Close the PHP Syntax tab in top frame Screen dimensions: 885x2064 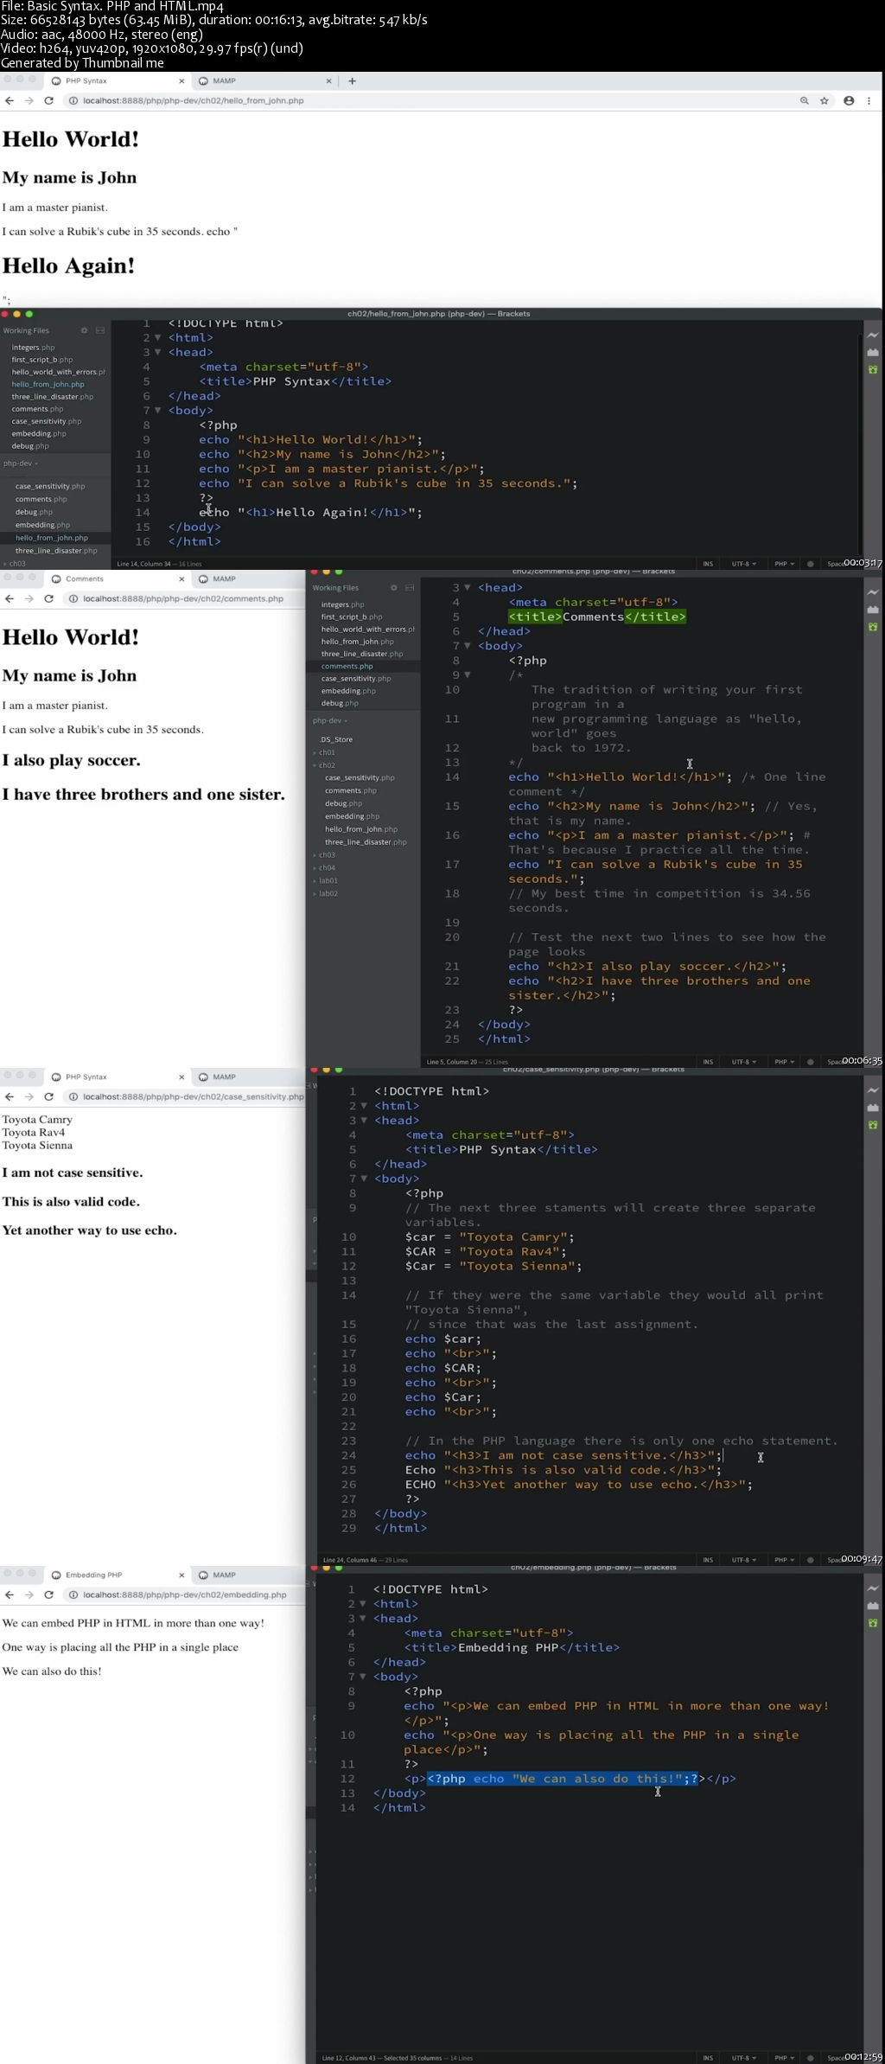181,81
